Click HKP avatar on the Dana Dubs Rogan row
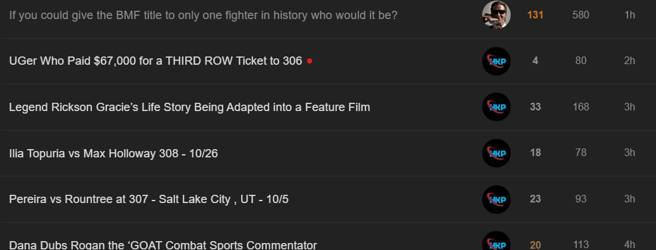Viewport: 656px width, 250px height. click(496, 241)
